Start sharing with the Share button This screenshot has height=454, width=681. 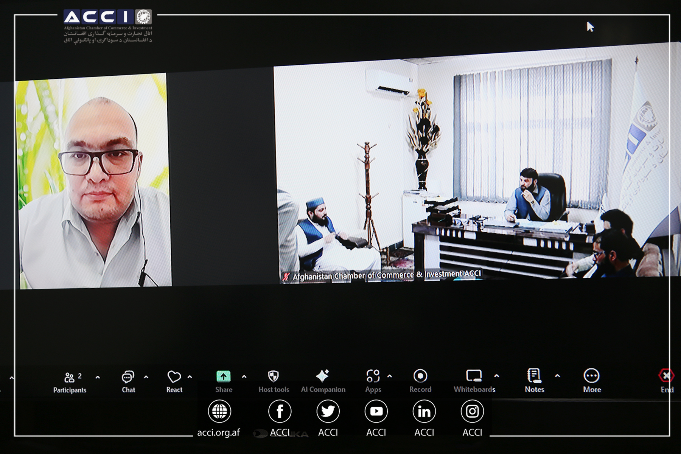coord(224,382)
